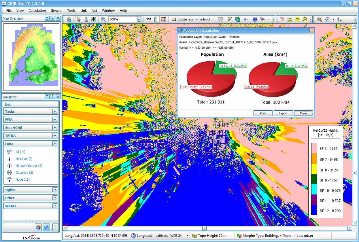Image resolution: width=359 pixels, height=242 pixels.
Task: Click the planet-with-ring globe icon
Action: pyautogui.click(x=245, y=19)
